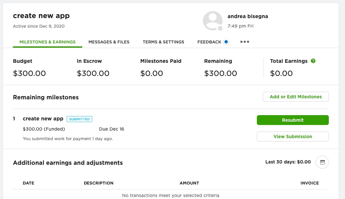Click the blue Feedback notification dot
This screenshot has width=345, height=199.
[x=226, y=42]
